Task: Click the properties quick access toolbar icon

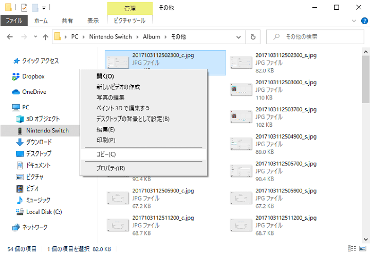Action: tap(24, 8)
